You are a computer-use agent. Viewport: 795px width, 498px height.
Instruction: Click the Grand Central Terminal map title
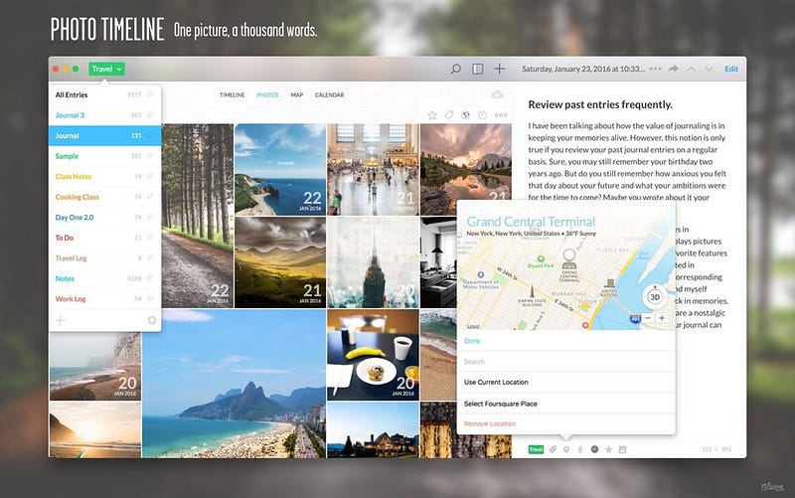[531, 222]
